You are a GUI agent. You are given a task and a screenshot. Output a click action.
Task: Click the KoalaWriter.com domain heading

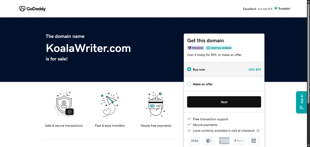coord(88,48)
